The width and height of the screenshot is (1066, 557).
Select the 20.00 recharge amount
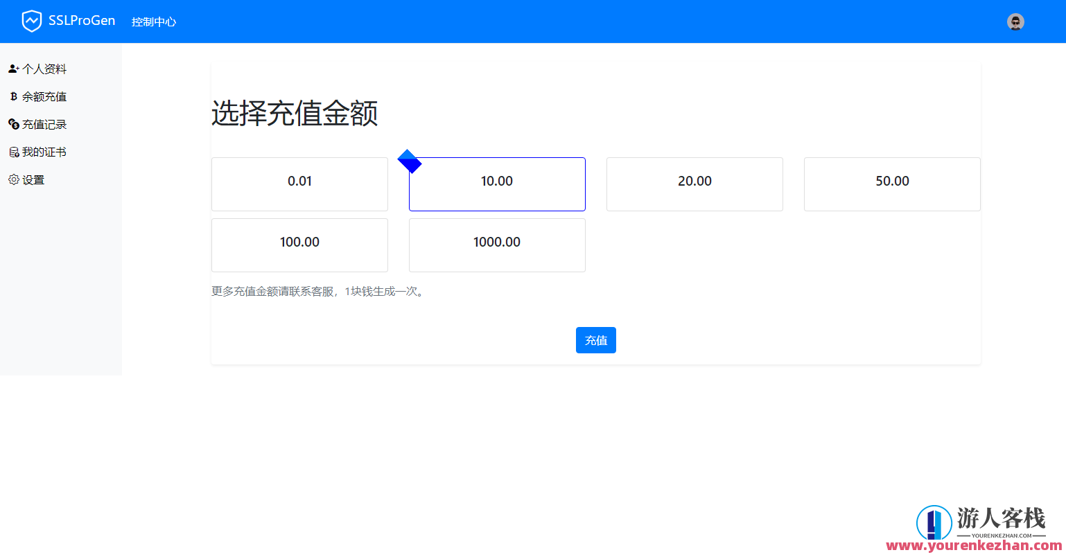click(694, 184)
